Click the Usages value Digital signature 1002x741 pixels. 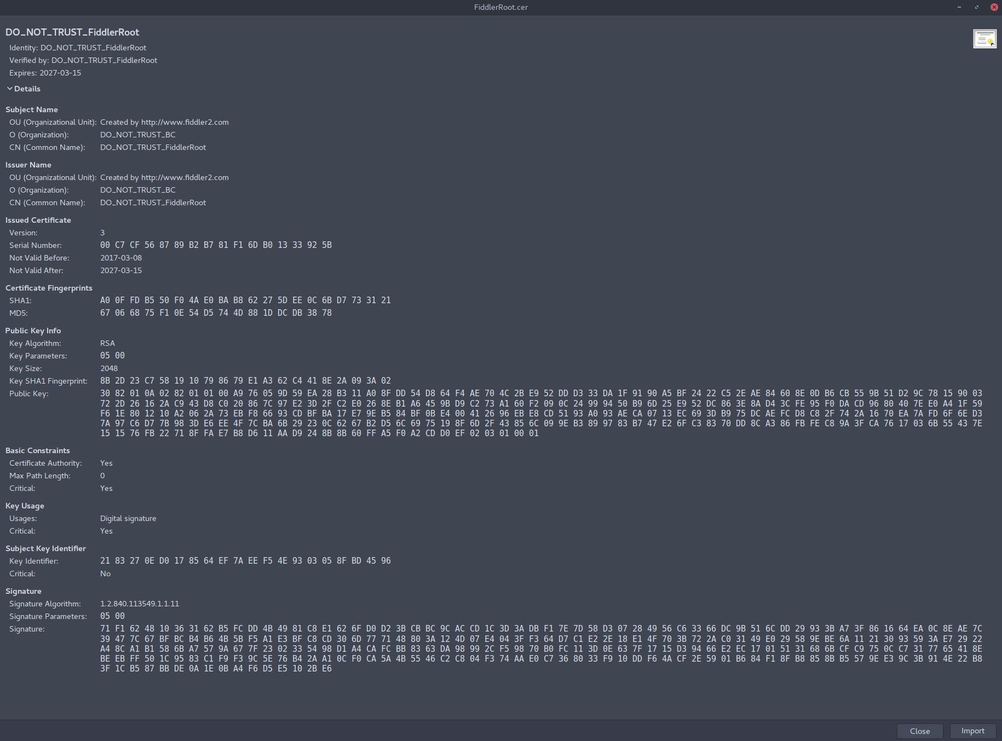(128, 518)
